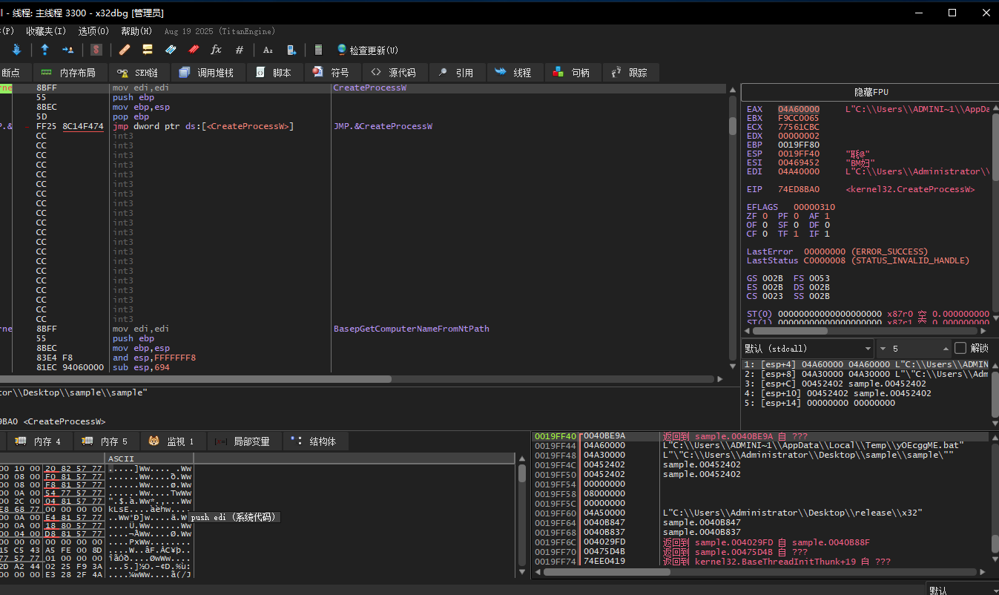The width and height of the screenshot is (999, 595).
Task: Click the blue down-arrow trace icon
Action: (16, 50)
